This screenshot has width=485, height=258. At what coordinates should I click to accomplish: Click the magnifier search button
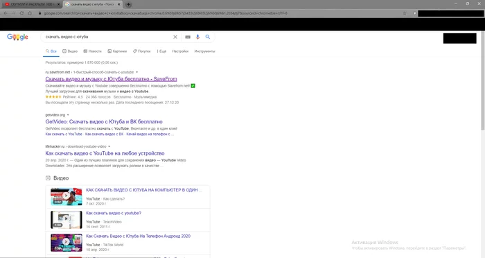click(x=208, y=37)
